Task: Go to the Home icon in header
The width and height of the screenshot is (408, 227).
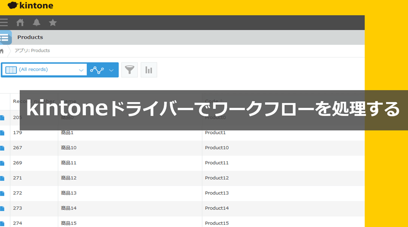Action: coord(20,23)
